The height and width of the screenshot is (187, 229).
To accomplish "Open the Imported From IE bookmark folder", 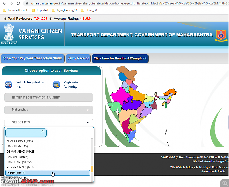I will point(16,10).
